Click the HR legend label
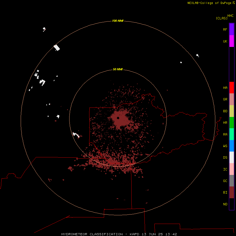 click(x=225, y=123)
